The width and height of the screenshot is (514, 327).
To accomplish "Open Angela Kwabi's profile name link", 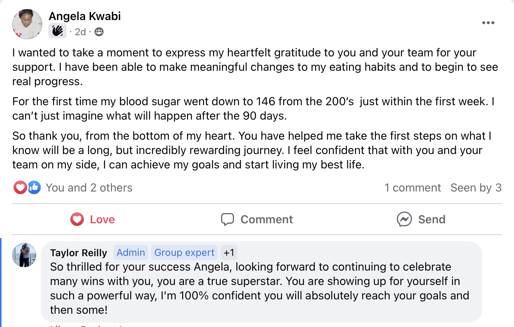I will 85,16.
